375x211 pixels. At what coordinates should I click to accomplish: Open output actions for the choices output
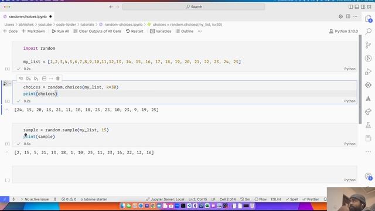click(6, 109)
